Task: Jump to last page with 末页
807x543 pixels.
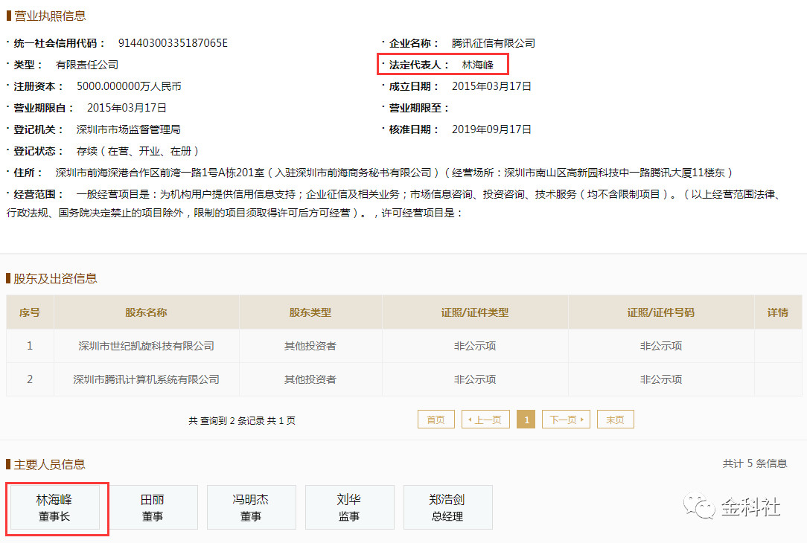Action: [x=615, y=420]
